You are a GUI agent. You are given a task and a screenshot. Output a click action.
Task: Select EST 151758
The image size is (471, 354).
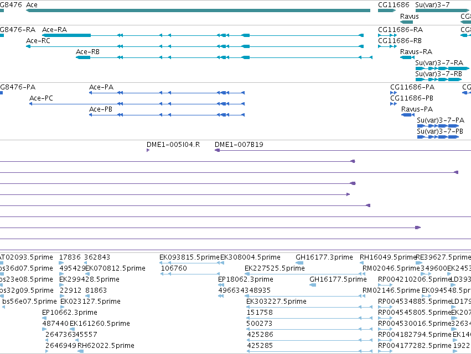309,318
